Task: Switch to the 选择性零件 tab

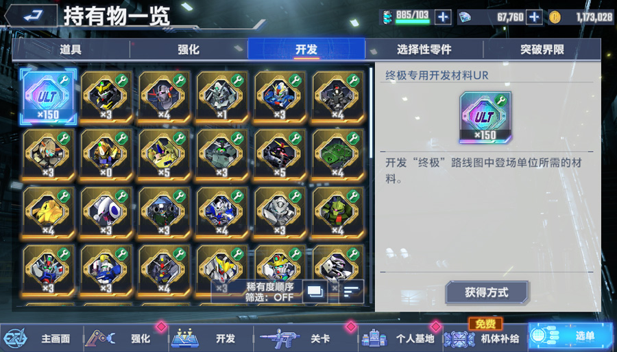Action: pyautogui.click(x=424, y=49)
